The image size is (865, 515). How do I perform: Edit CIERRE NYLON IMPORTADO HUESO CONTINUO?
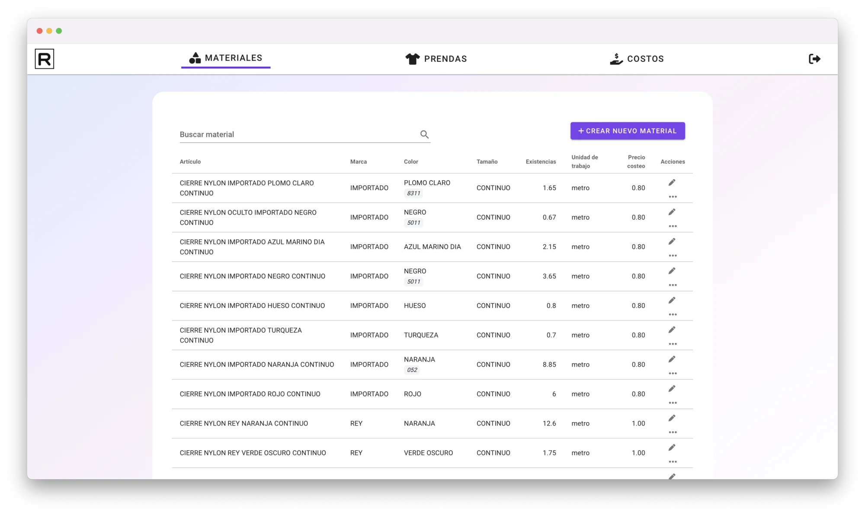(x=672, y=300)
